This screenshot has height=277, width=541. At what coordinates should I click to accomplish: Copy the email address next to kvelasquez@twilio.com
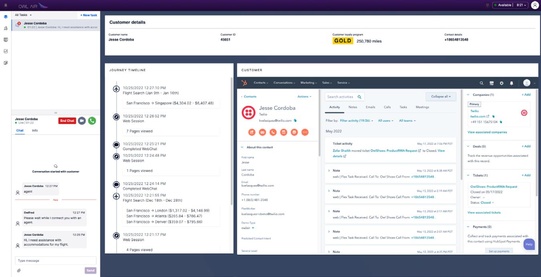coord(295,120)
